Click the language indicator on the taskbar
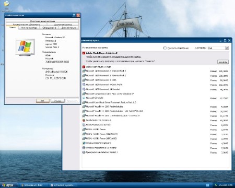The width and height of the screenshot is (235, 188). pos(207,185)
